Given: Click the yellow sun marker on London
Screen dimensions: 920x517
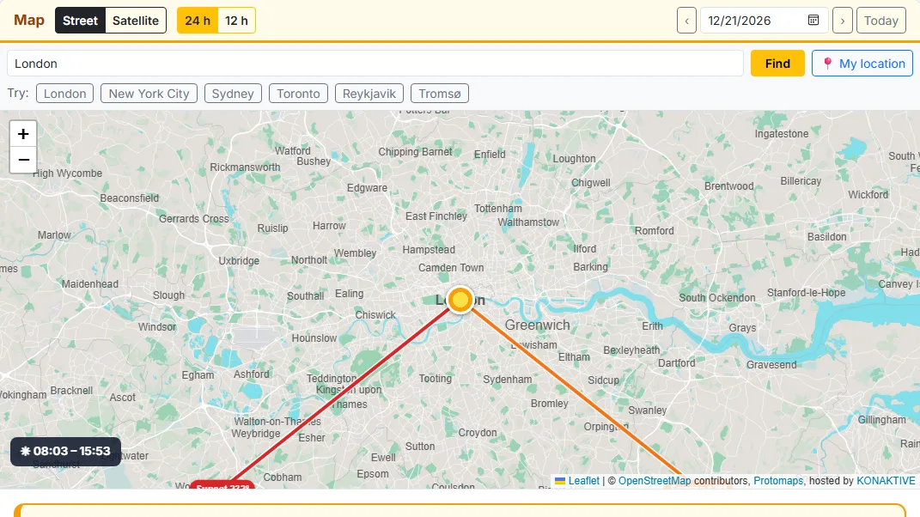Looking at the screenshot, I should 460,300.
